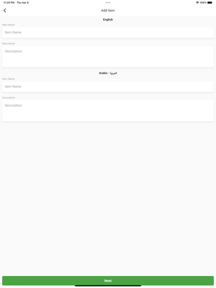Click the green Next button
Viewport: 216px width, 288px height.
pyautogui.click(x=108, y=281)
